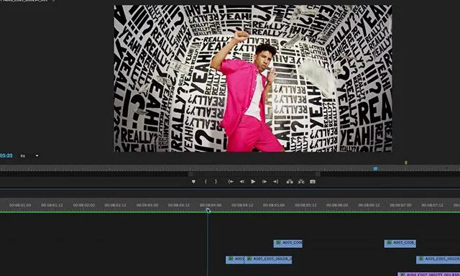
Task: Jump to the Out point
Action: pos(275,182)
